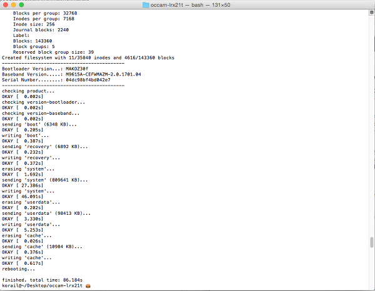Click the 'checking product...' line
The height and width of the screenshot is (291, 375).
28,91
